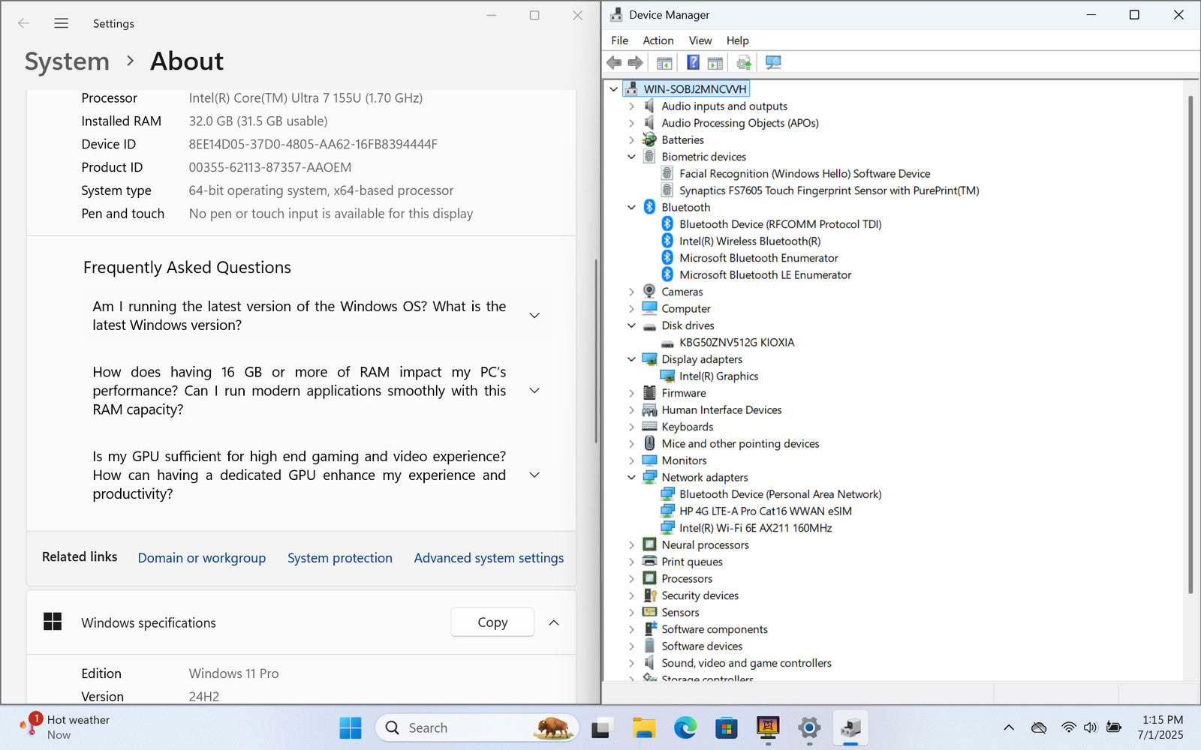This screenshot has width=1201, height=750.
Task: Open the blue question mark Help icon
Action: point(693,62)
